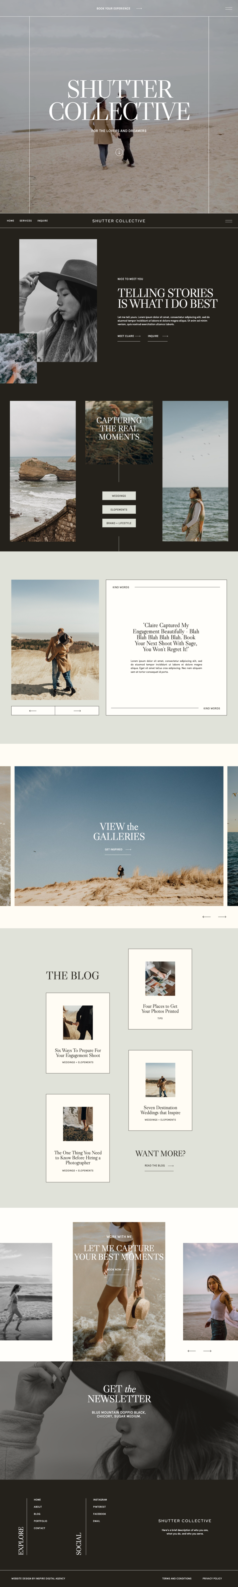Go to previous gallery slide arrow
Image resolution: width=238 pixels, height=1587 pixels.
point(206,917)
